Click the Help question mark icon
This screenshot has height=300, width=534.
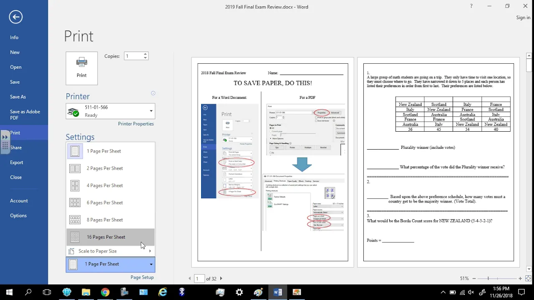pos(471,6)
